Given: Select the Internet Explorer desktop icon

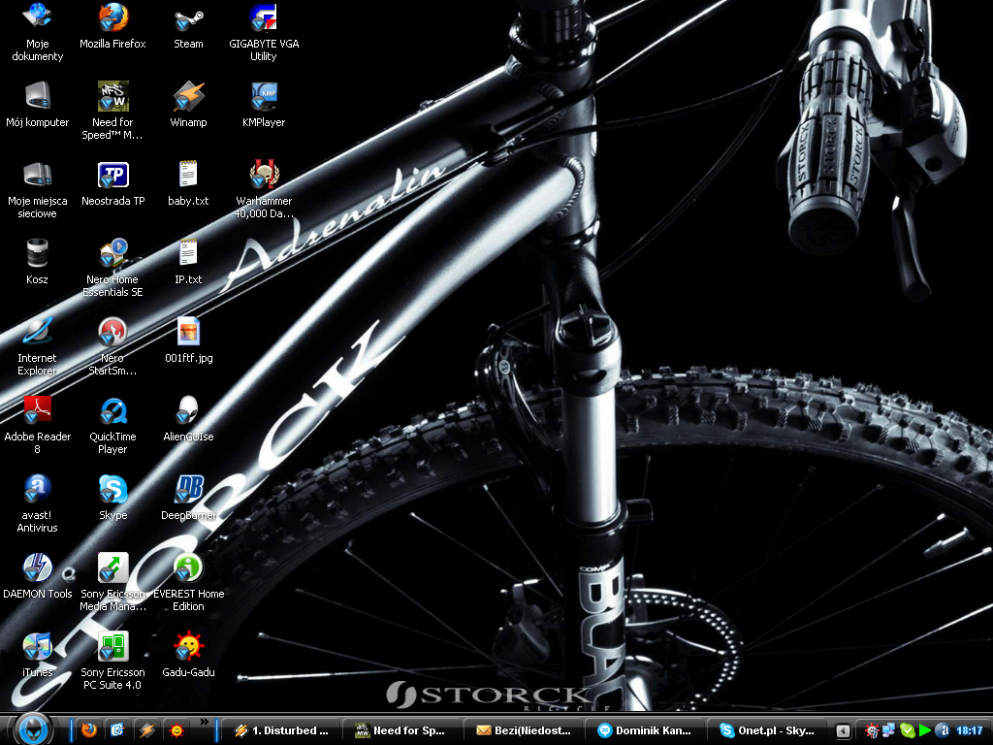Looking at the screenshot, I should point(37,346).
